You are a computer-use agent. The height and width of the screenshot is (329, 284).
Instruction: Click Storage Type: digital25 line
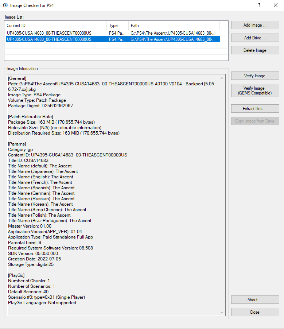[x=31, y=264]
